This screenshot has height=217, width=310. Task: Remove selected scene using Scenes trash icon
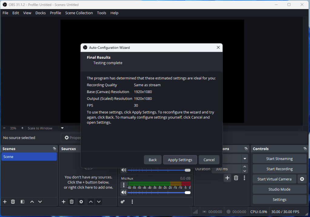point(13,202)
